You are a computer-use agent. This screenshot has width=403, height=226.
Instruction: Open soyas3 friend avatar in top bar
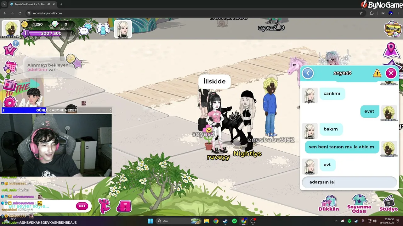(123, 29)
